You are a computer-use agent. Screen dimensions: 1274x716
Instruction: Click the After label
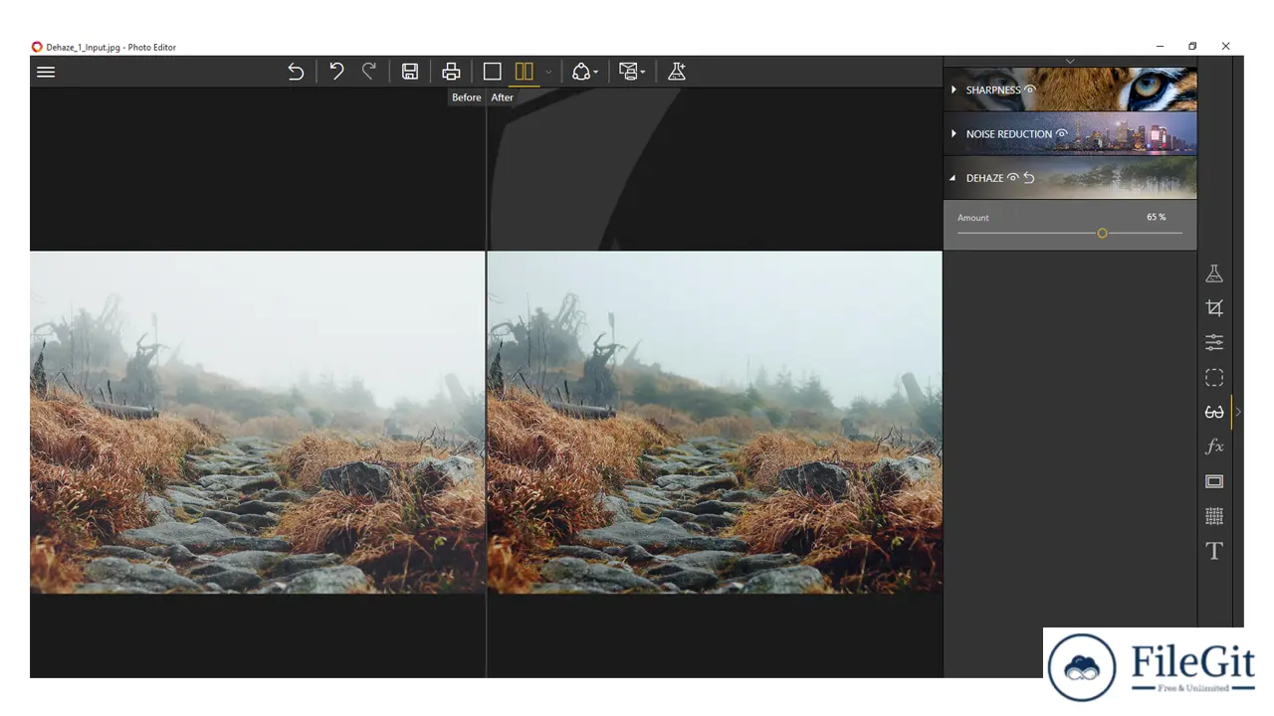pyautogui.click(x=503, y=97)
